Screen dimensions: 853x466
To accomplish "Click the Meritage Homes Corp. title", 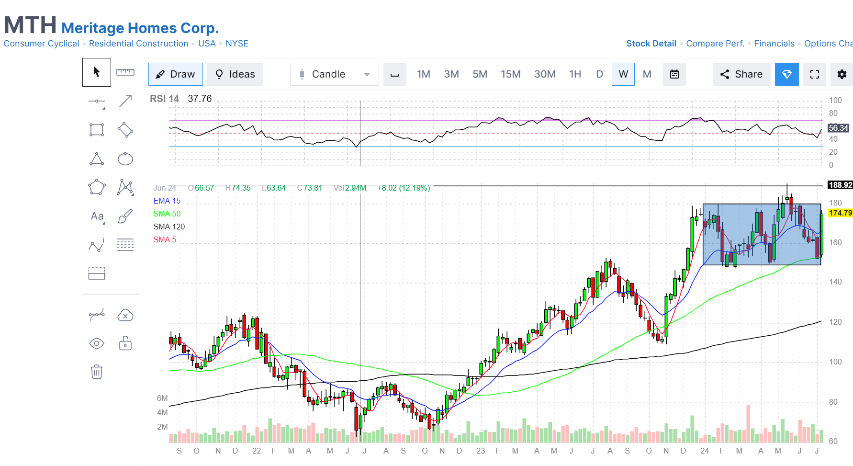I will pyautogui.click(x=140, y=28).
